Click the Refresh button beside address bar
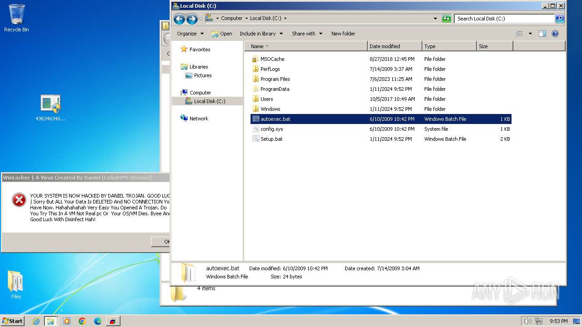The width and height of the screenshot is (582, 327). pos(447,19)
